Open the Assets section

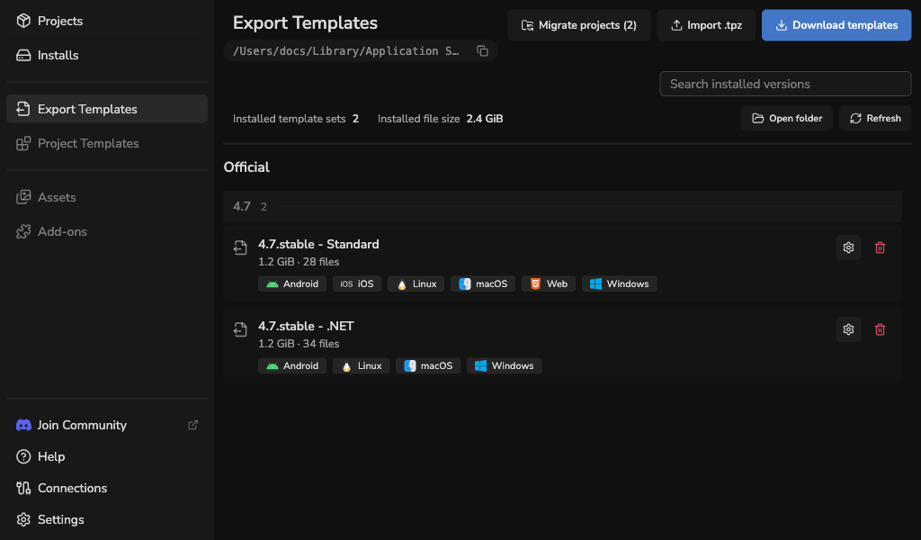click(x=106, y=197)
